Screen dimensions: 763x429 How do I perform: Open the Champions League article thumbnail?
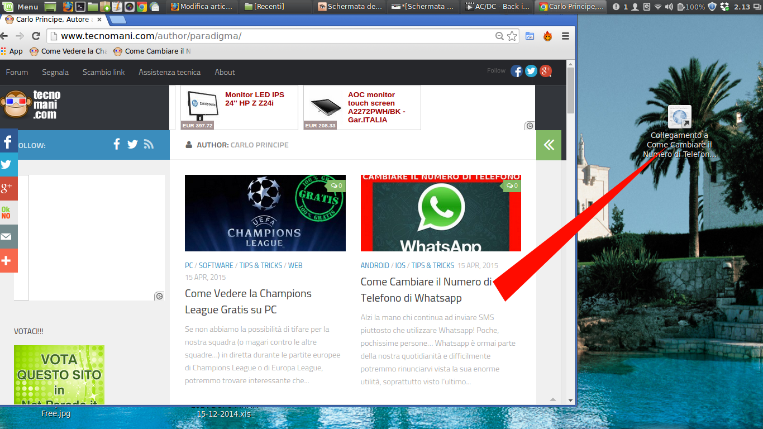265,213
